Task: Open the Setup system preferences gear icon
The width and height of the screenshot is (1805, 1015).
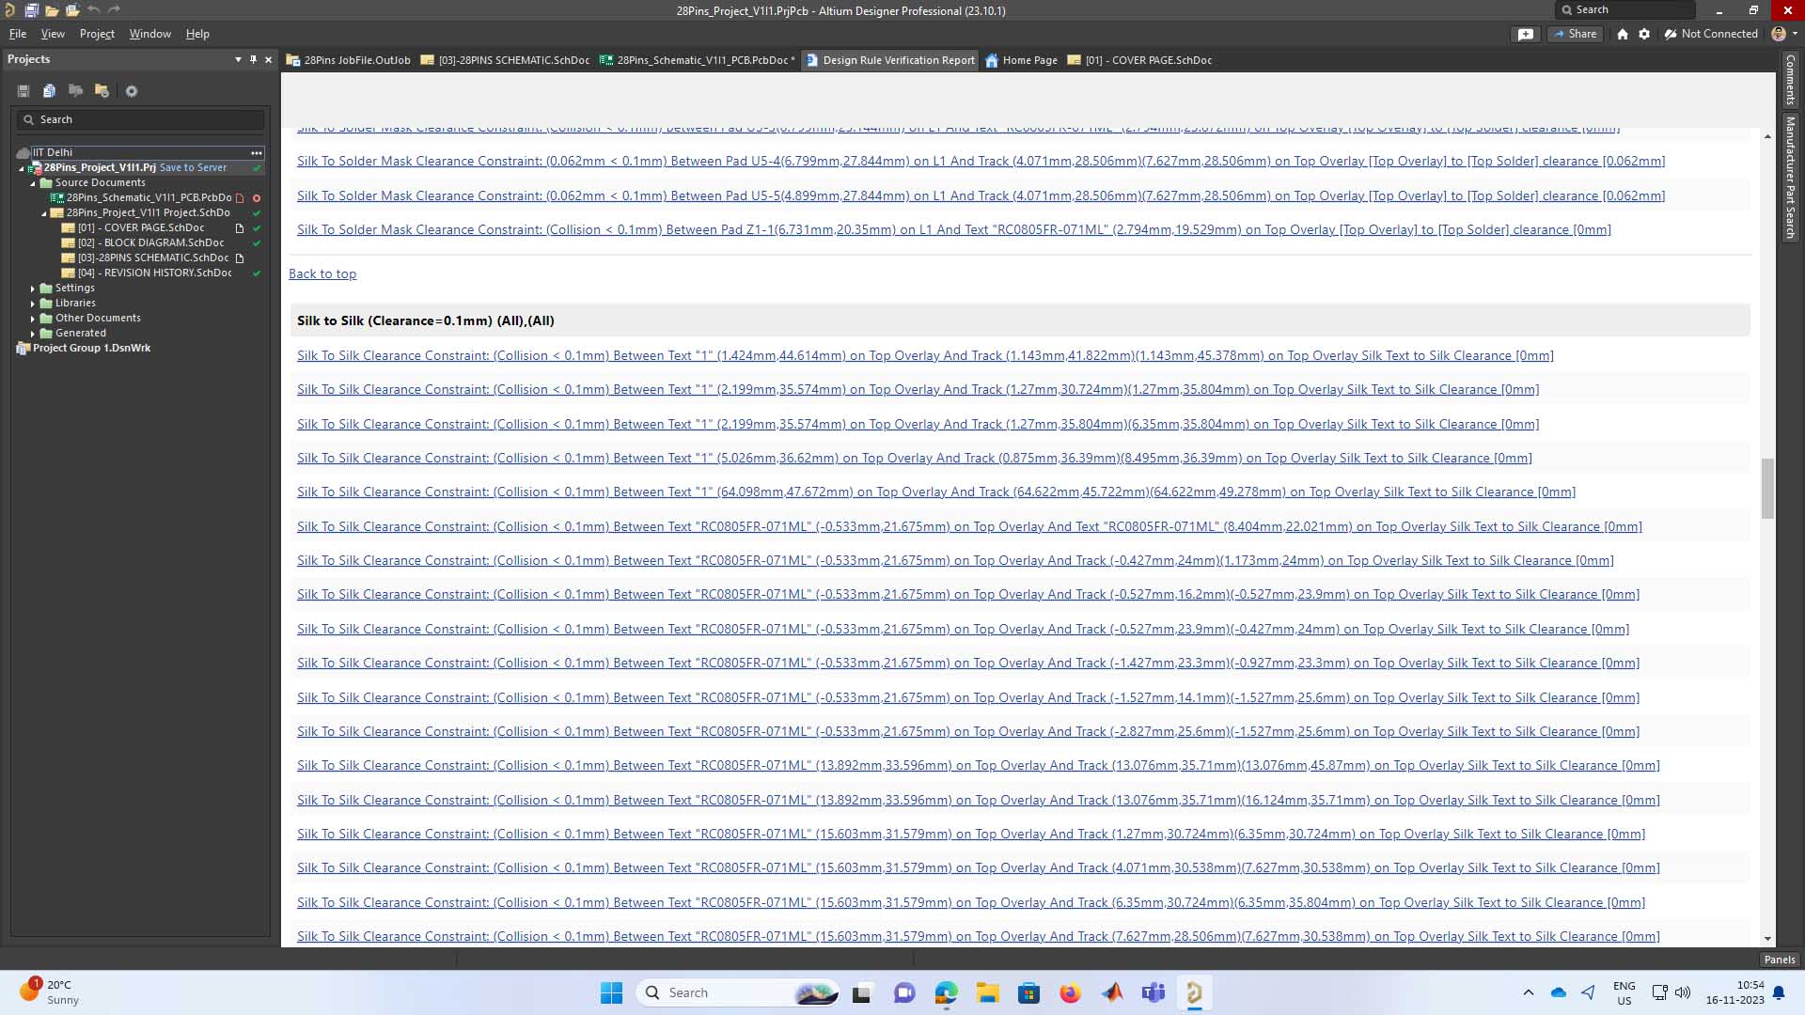Action: point(1644,34)
